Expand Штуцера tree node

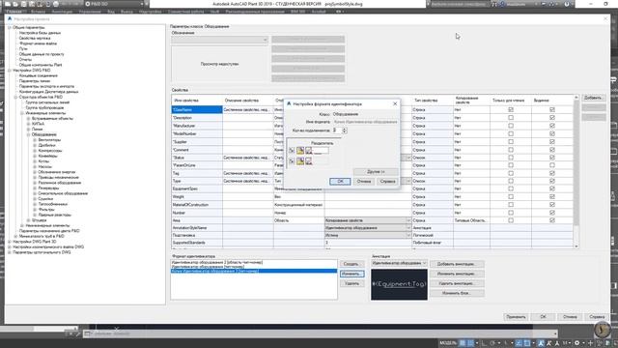(28, 220)
